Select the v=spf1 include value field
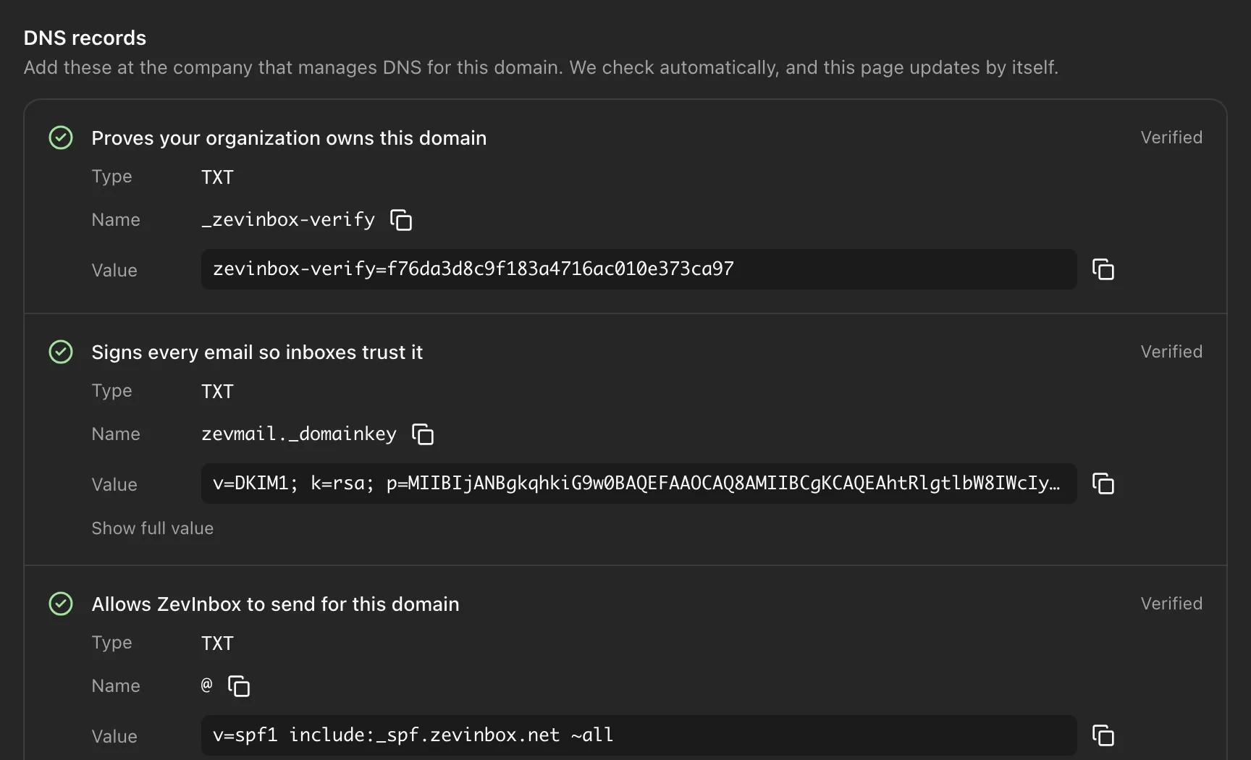The width and height of the screenshot is (1251, 760). click(639, 735)
